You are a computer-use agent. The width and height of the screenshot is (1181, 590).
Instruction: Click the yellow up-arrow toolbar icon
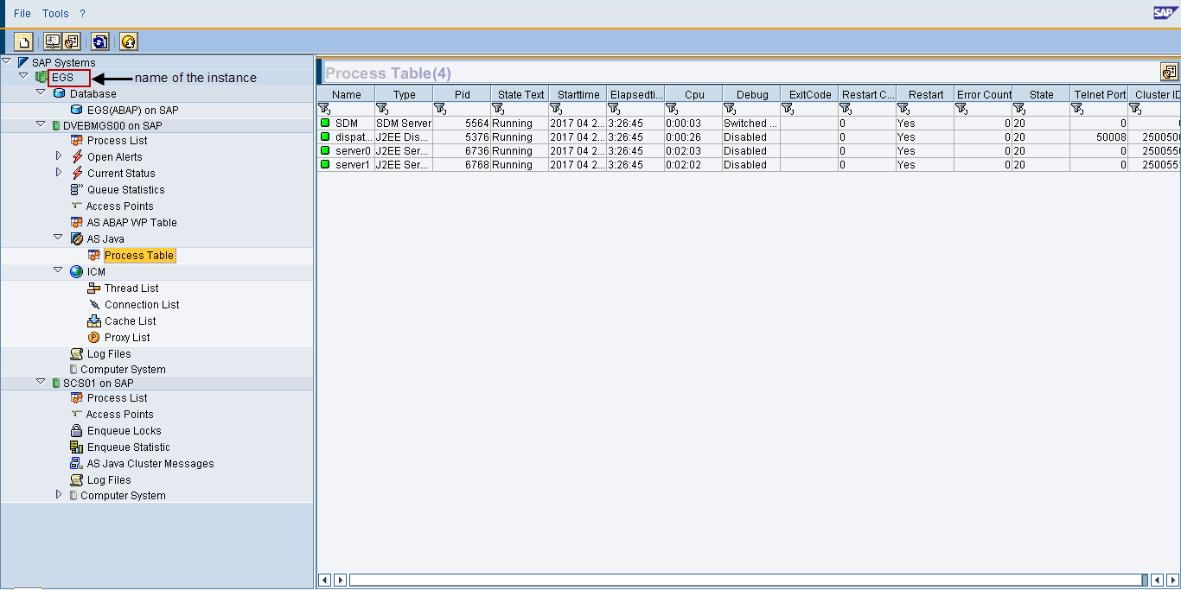(129, 41)
